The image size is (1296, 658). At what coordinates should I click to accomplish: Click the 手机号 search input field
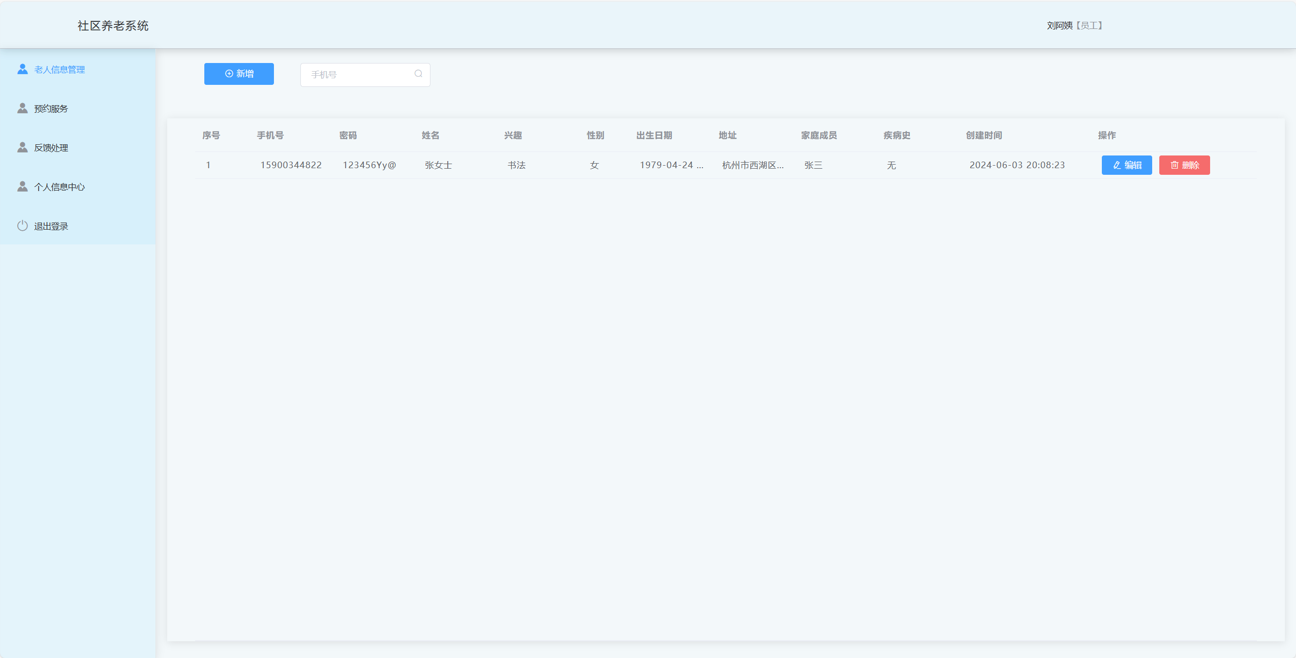[x=356, y=74]
